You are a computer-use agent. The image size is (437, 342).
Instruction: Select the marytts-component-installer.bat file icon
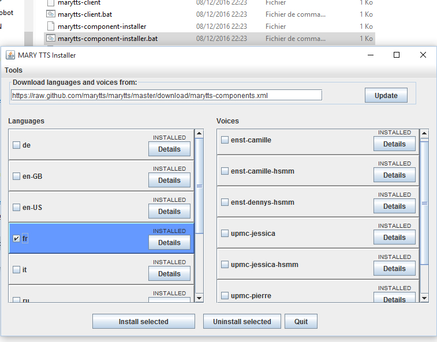click(x=50, y=38)
